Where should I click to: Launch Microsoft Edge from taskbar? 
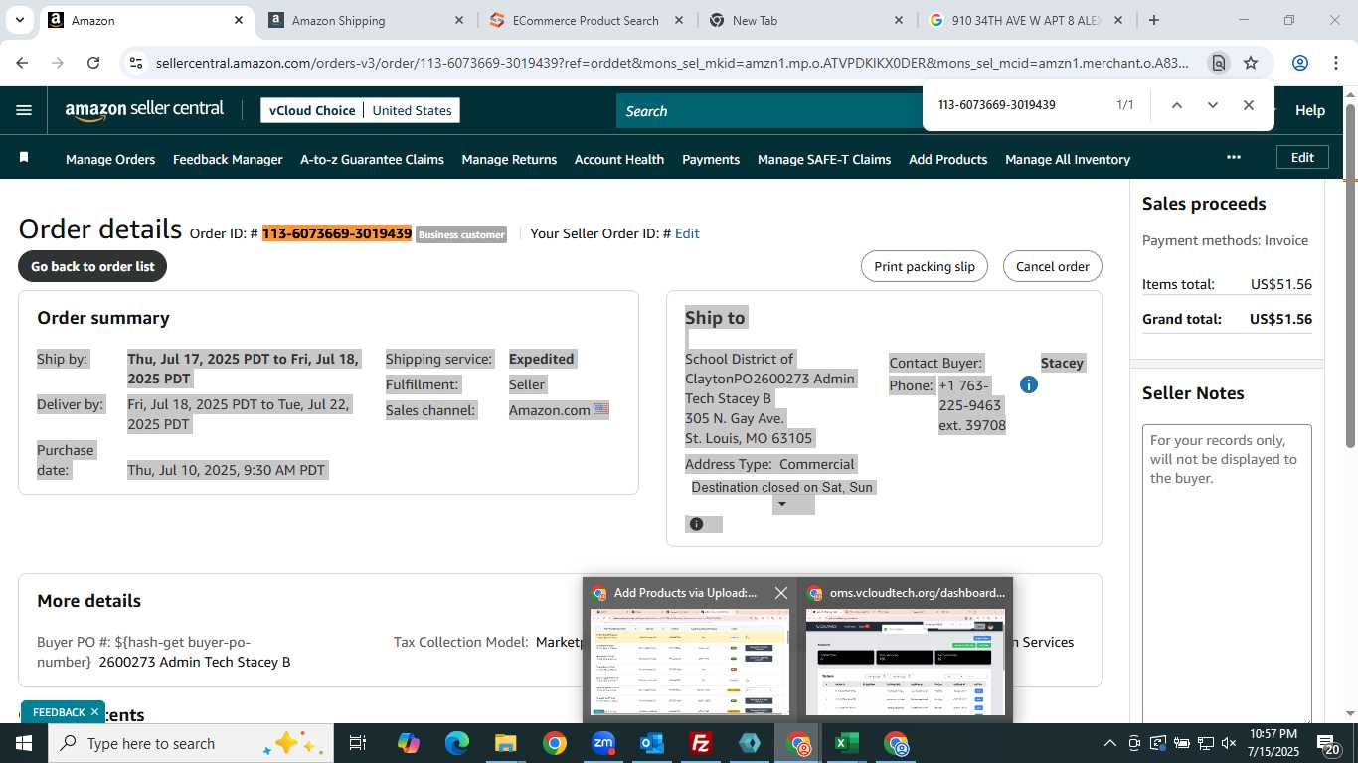pos(456,743)
